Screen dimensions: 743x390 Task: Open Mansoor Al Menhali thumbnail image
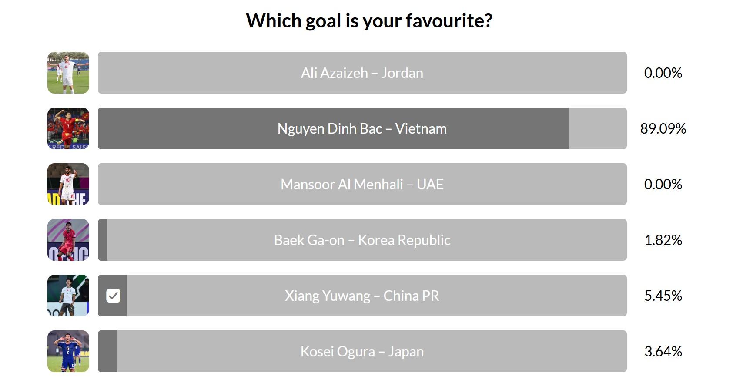(68, 184)
